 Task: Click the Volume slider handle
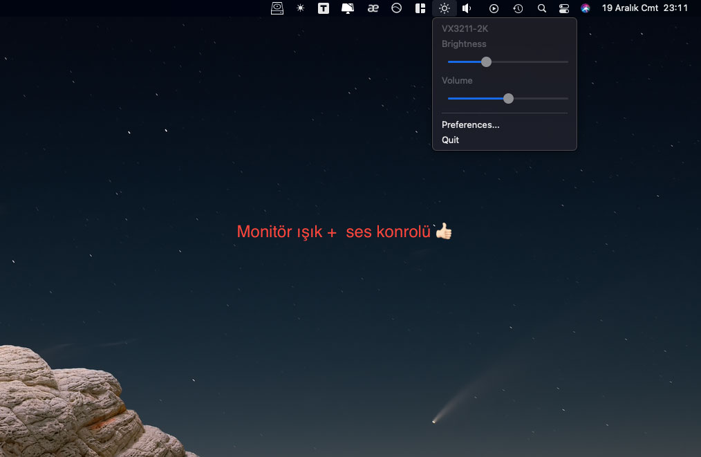tap(508, 98)
